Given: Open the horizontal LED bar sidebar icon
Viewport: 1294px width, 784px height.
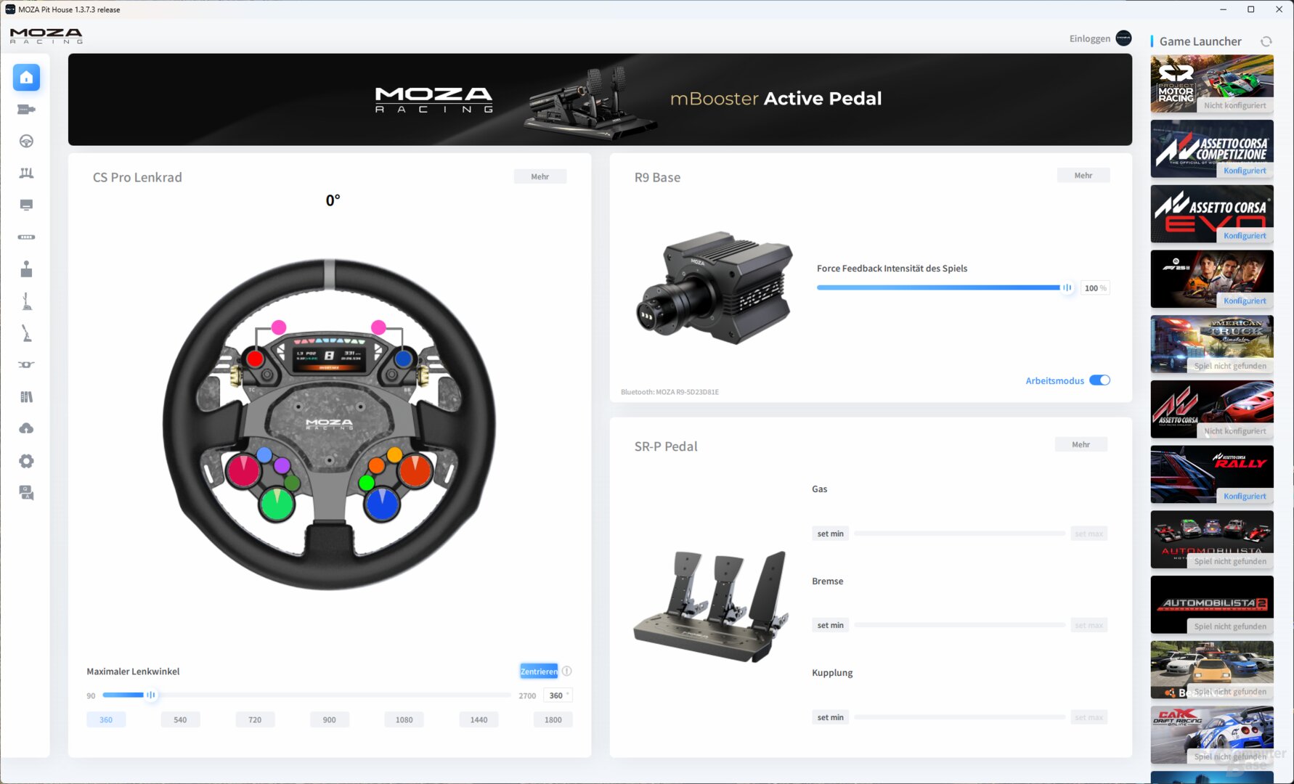Looking at the screenshot, I should (26, 237).
